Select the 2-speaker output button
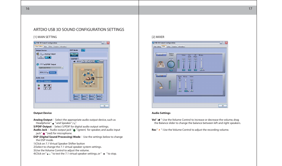This screenshot has height=166, width=282. click(x=48, y=57)
